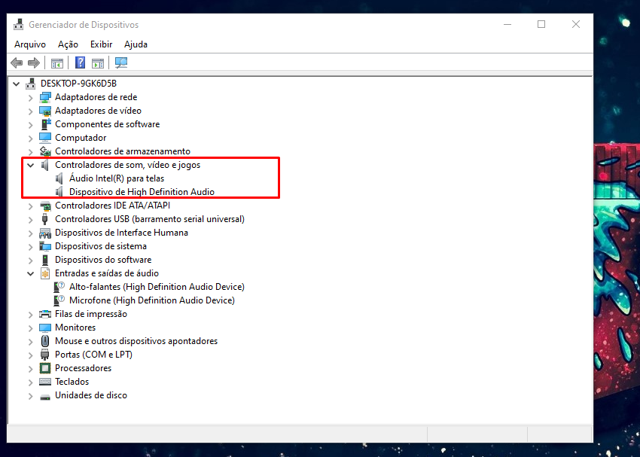Click the display adapter icon for Adaptadores de vídeo
This screenshot has width=640, height=457.
pos(45,111)
